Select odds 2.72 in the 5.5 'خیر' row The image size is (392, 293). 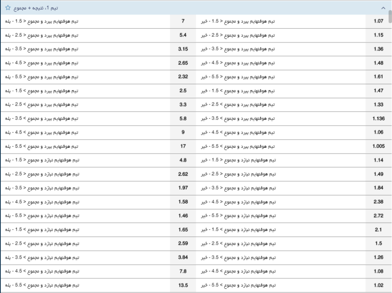378,216
